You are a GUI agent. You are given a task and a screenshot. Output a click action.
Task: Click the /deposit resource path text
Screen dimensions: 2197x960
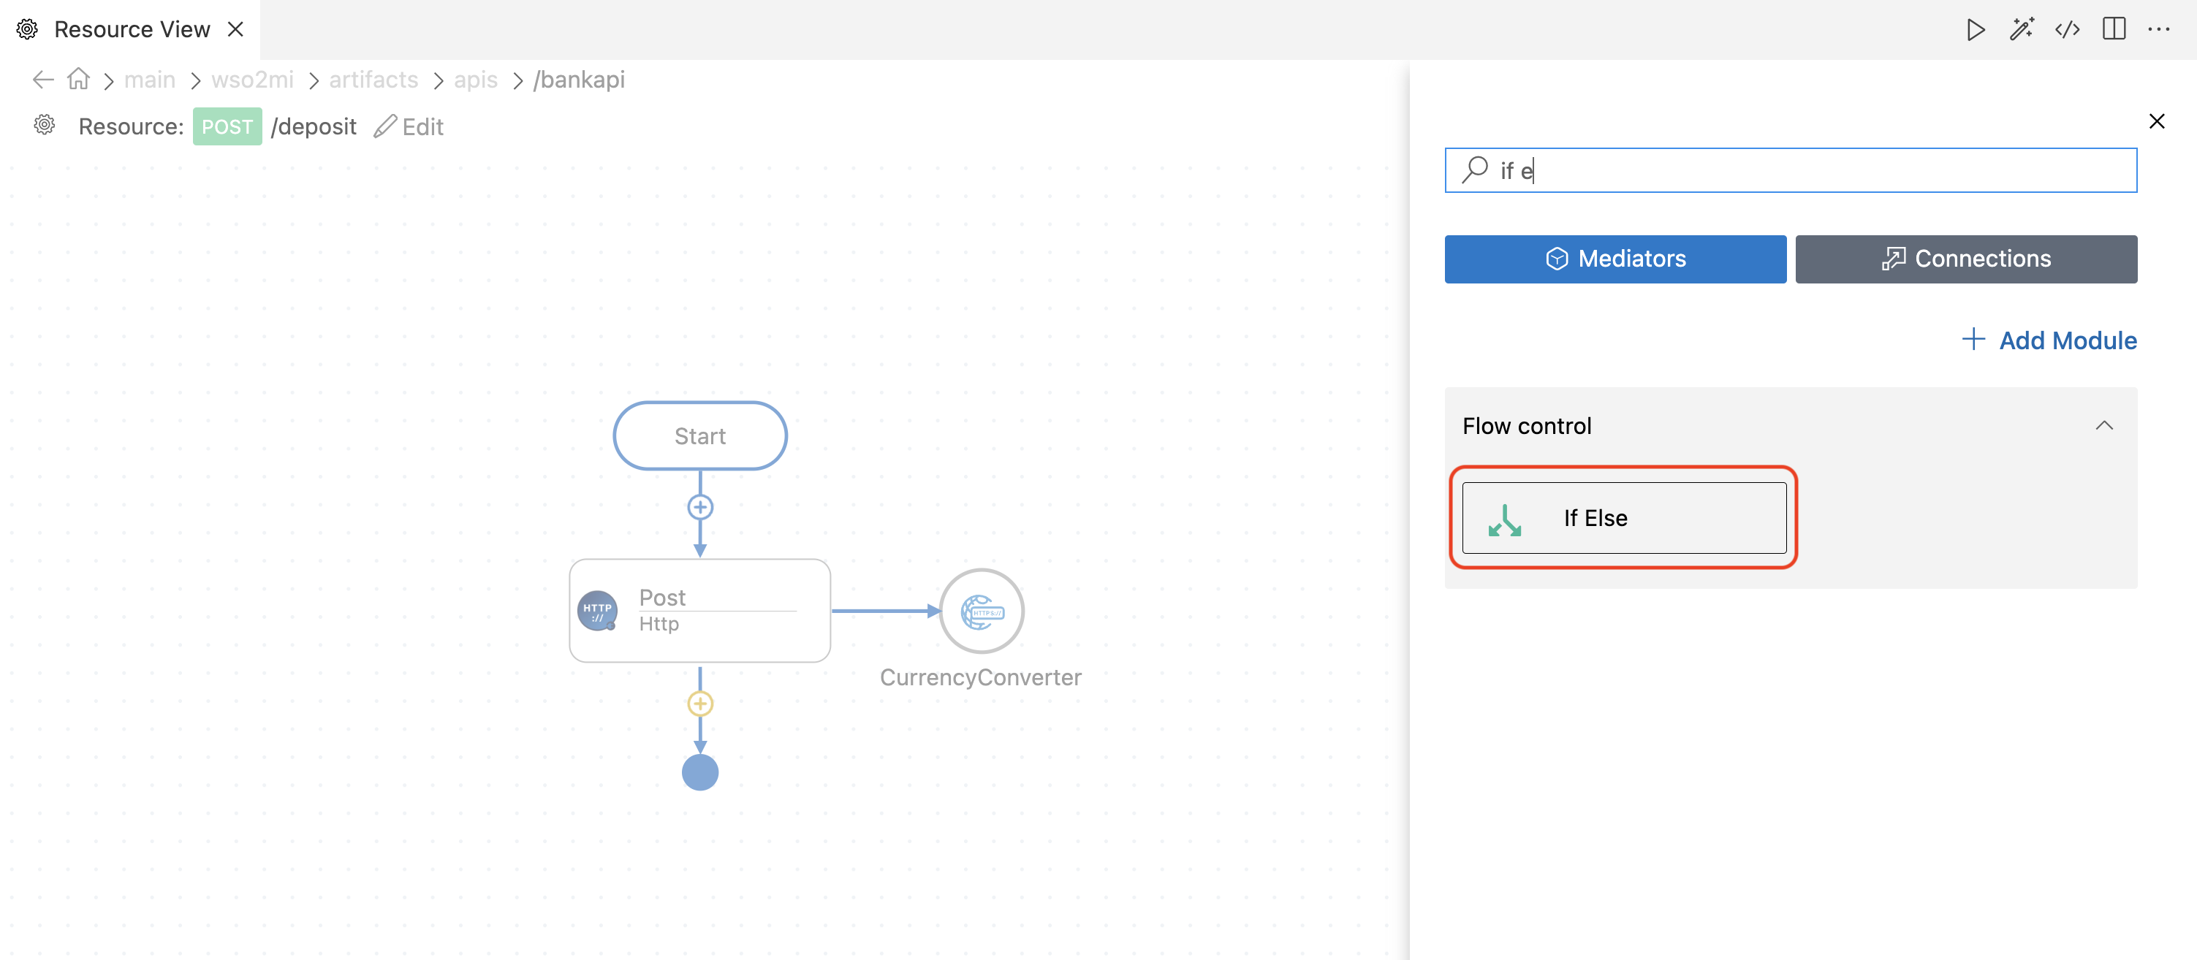[x=313, y=126]
